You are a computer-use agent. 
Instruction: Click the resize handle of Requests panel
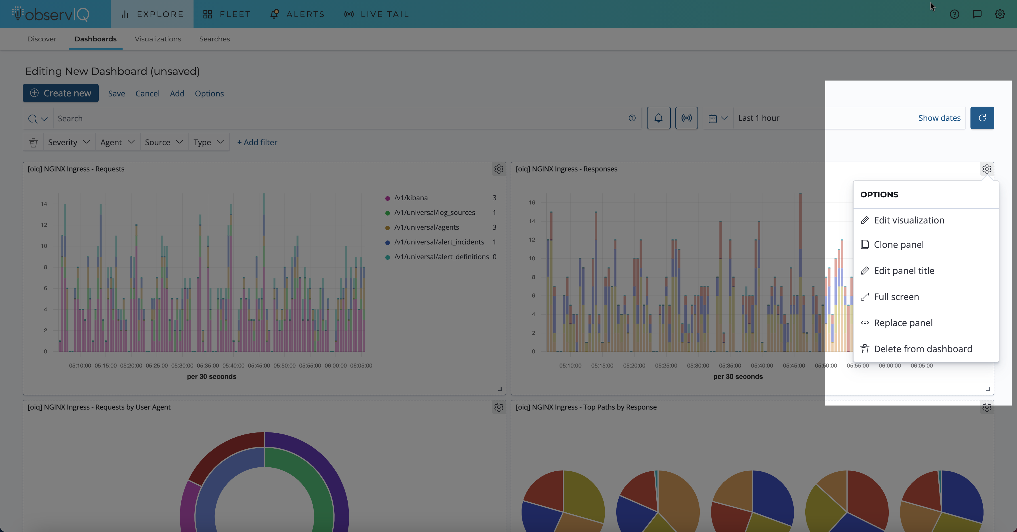click(500, 389)
